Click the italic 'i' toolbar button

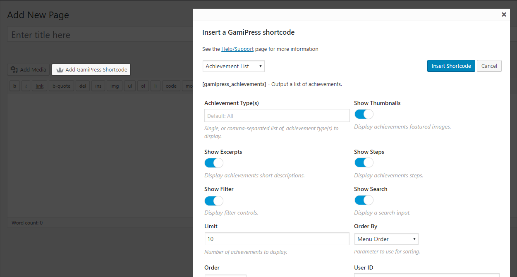coord(26,86)
